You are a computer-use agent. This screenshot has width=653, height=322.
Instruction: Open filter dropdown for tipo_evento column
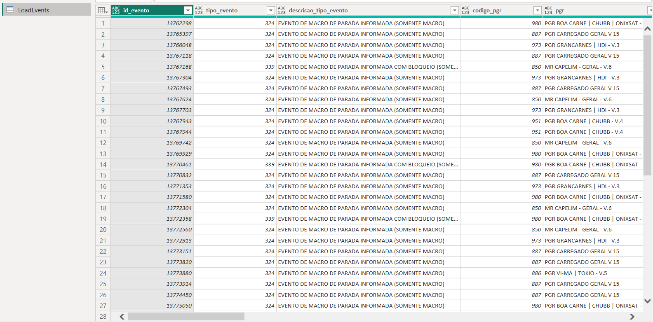(x=271, y=10)
